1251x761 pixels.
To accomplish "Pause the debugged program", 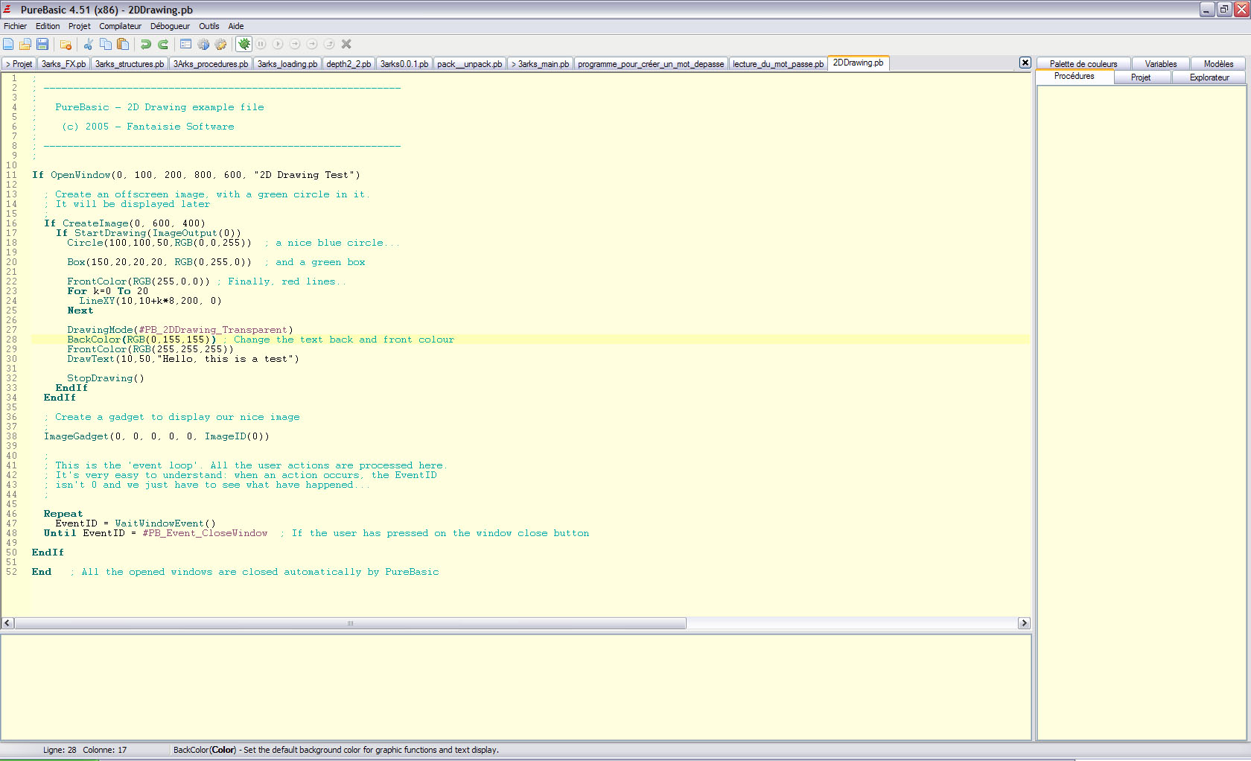I will click(261, 45).
